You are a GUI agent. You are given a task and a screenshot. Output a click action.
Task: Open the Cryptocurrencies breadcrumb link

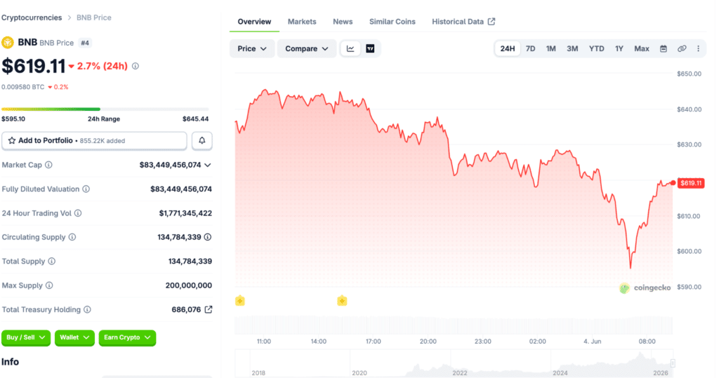tap(32, 18)
